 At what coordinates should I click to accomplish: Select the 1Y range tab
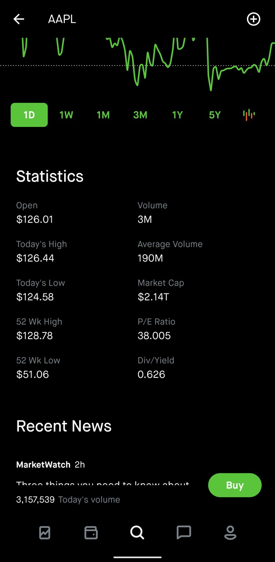(x=177, y=115)
